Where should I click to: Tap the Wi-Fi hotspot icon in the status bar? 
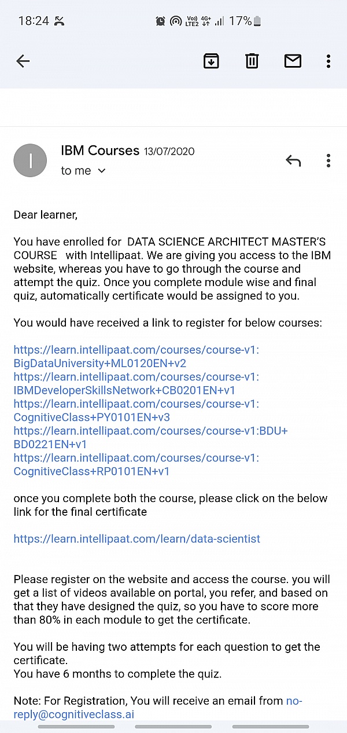click(x=176, y=20)
